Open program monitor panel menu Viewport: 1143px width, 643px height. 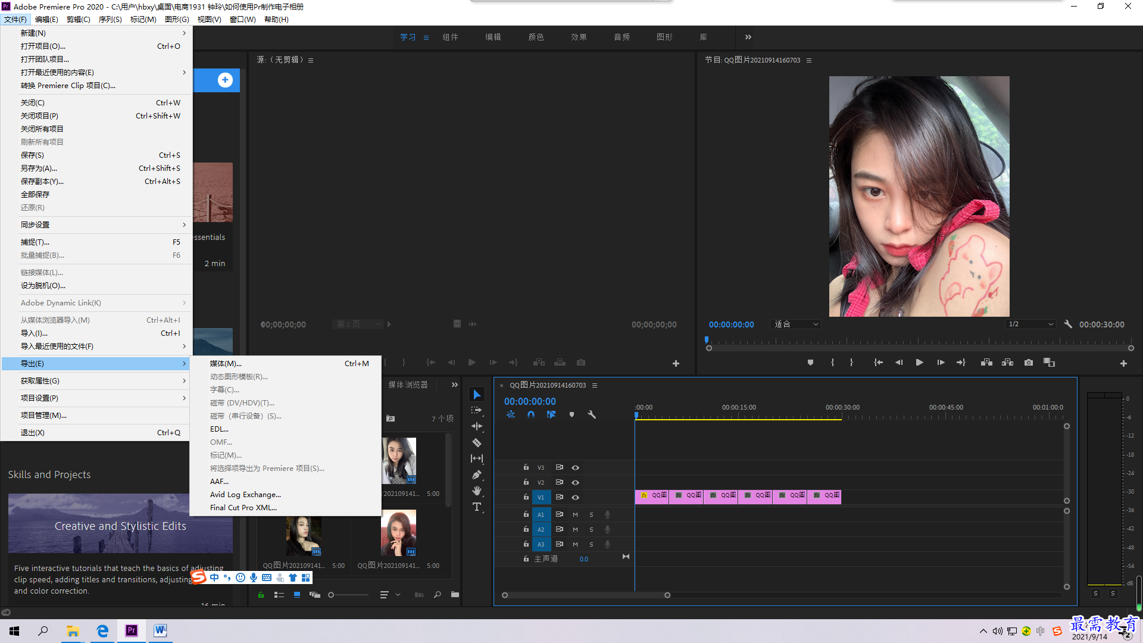809,60
